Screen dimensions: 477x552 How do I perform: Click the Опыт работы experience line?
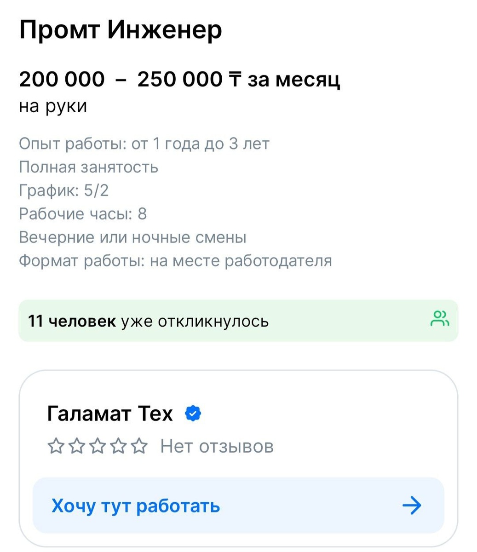pos(144,144)
